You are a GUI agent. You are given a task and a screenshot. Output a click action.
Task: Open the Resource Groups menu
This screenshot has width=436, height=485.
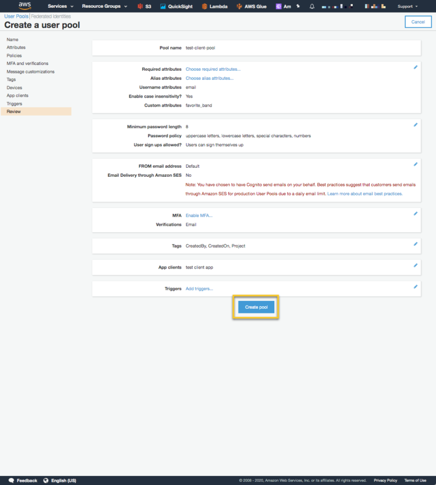click(103, 6)
